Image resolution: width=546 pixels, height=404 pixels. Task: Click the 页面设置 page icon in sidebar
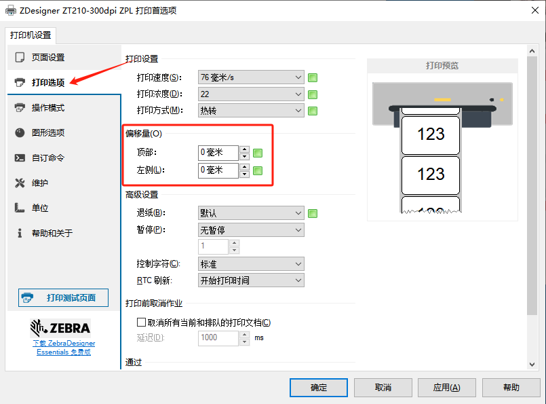click(x=20, y=58)
